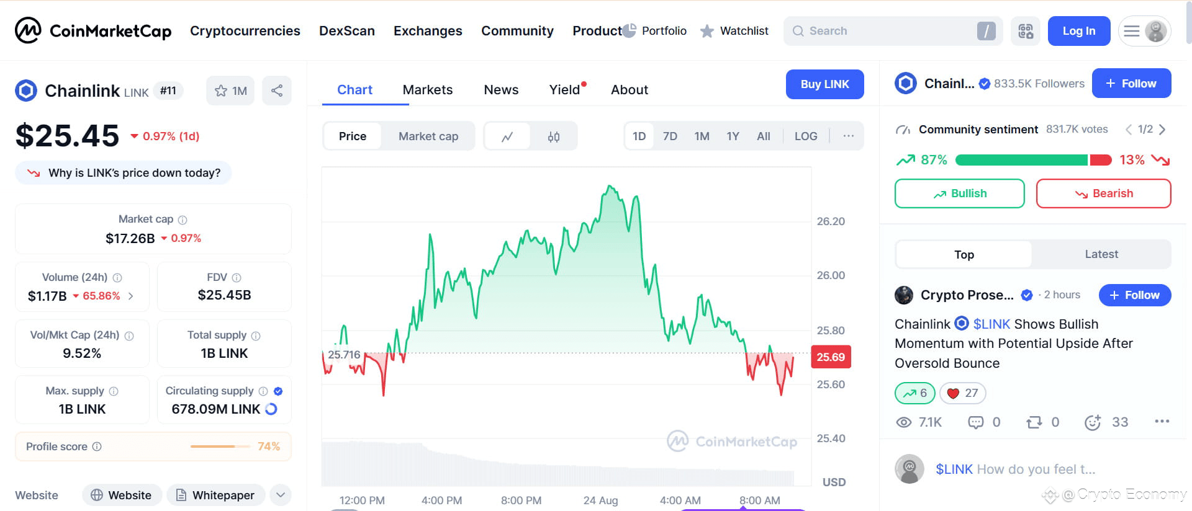This screenshot has height=511, width=1192.
Task: Toggle the LOG scale option
Action: 806,136
